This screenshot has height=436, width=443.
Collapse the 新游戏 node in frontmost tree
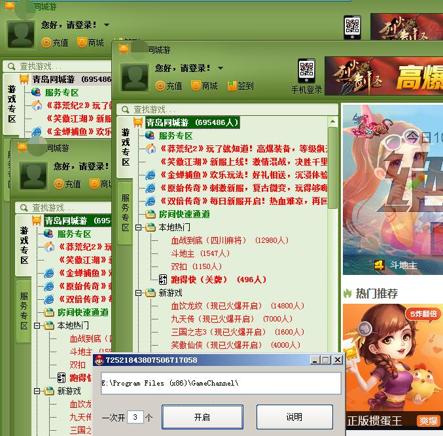139,293
